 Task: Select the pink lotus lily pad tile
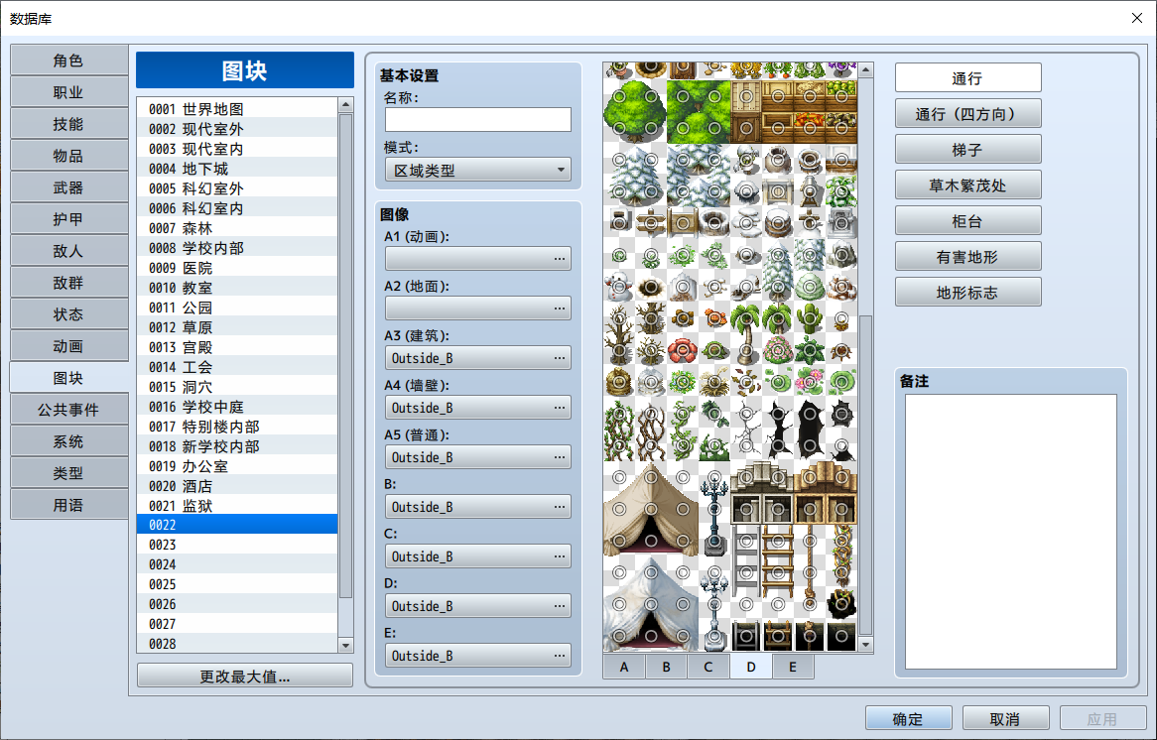coord(810,382)
